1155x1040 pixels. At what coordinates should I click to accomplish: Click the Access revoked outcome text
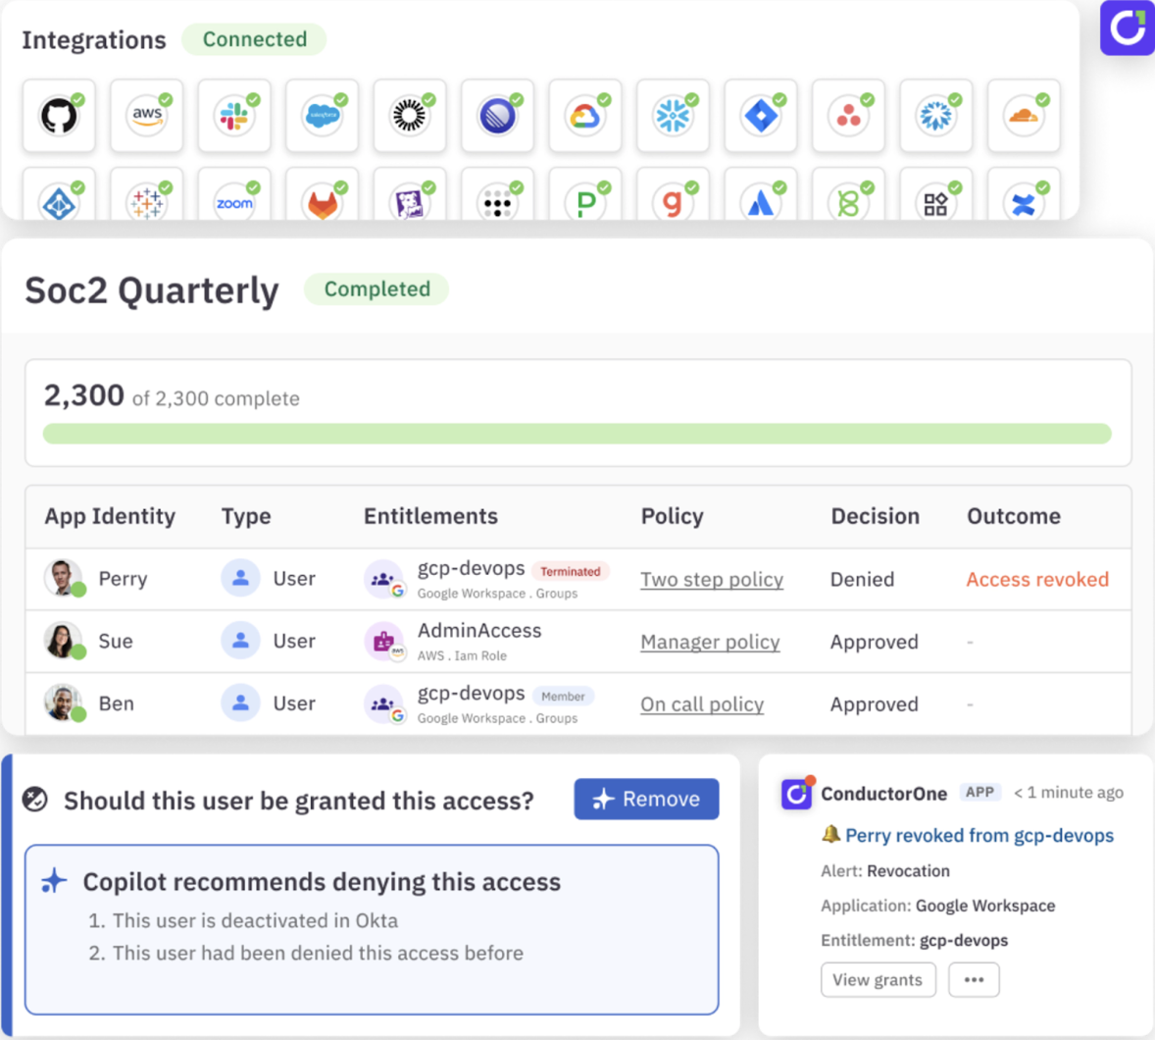coord(1037,579)
